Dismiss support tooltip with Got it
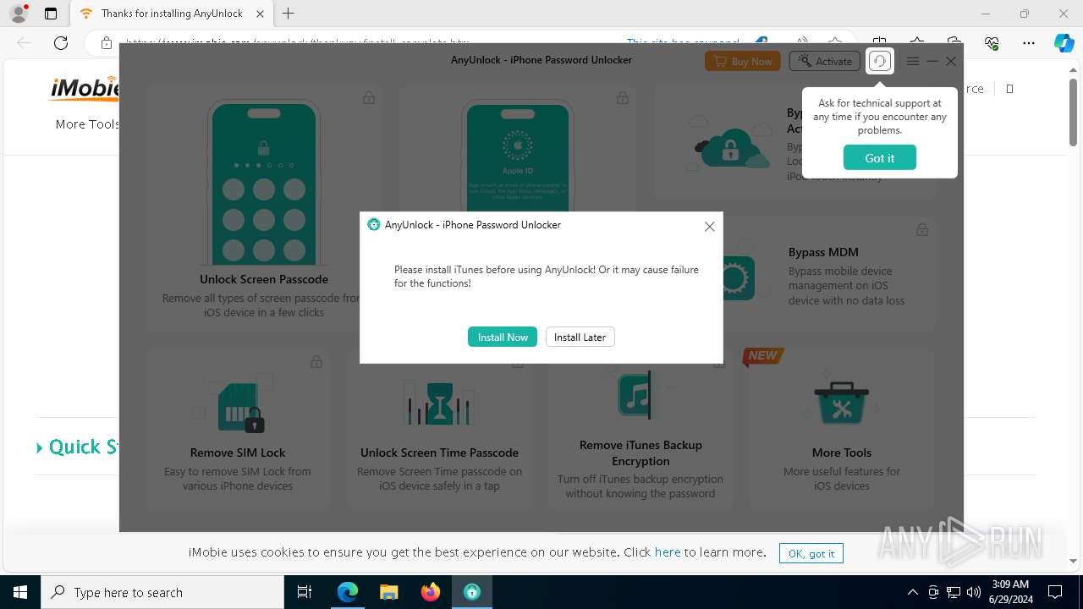Viewport: 1083px width, 609px height. point(879,157)
